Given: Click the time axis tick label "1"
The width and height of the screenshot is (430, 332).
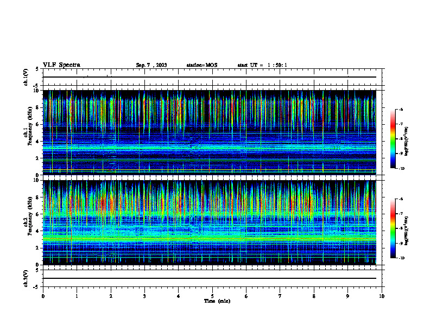Looking at the screenshot, I should 77,296.
